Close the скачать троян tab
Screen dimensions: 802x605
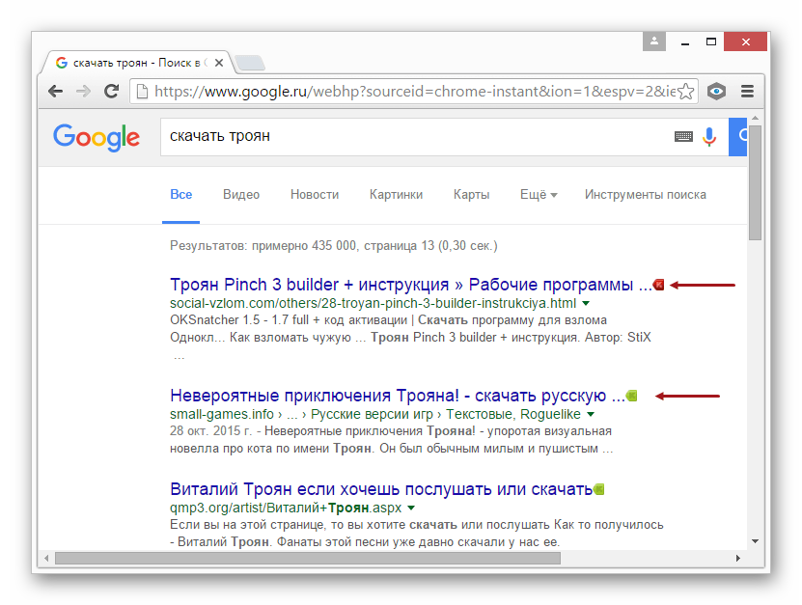pyautogui.click(x=219, y=63)
